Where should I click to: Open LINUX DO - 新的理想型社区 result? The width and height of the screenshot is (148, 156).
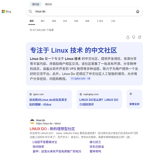point(52,129)
